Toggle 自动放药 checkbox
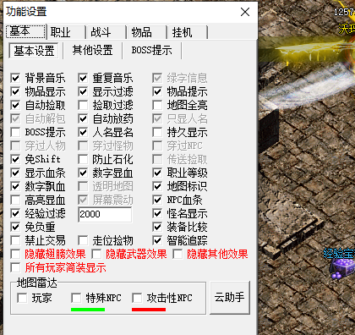 click(83, 118)
